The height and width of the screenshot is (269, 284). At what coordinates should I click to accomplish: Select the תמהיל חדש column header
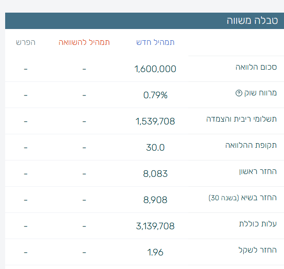coord(155,42)
